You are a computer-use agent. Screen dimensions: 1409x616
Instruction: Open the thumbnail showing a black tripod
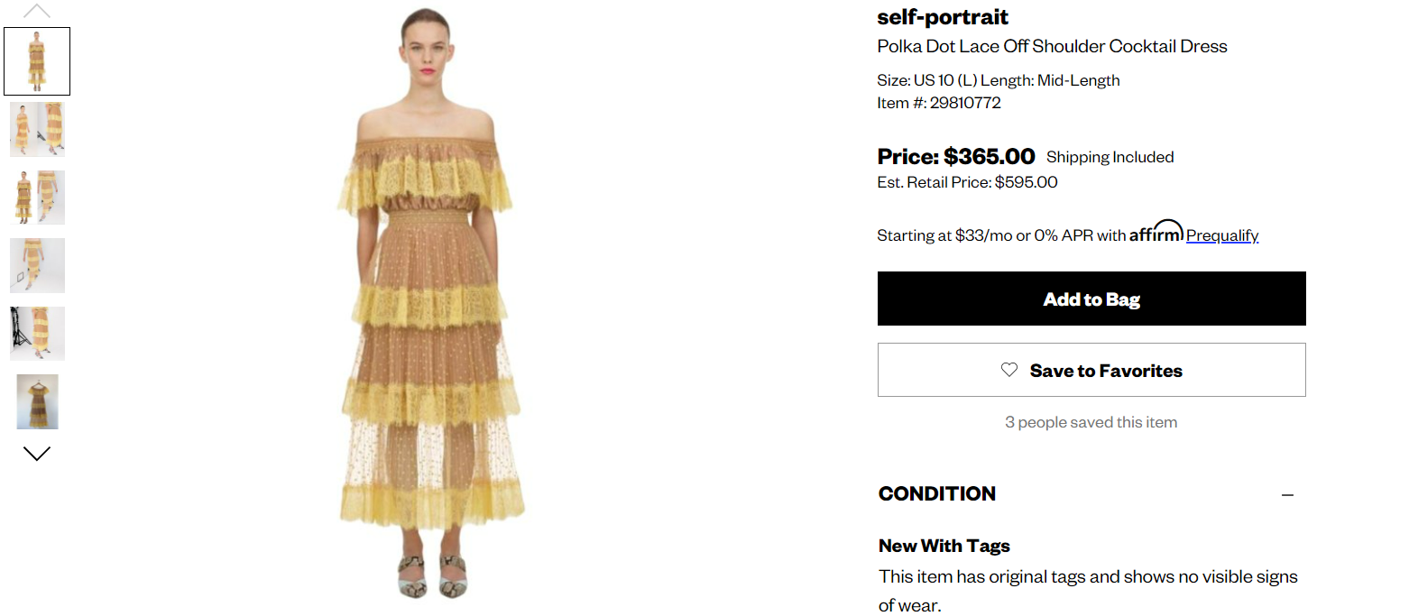coord(37,334)
